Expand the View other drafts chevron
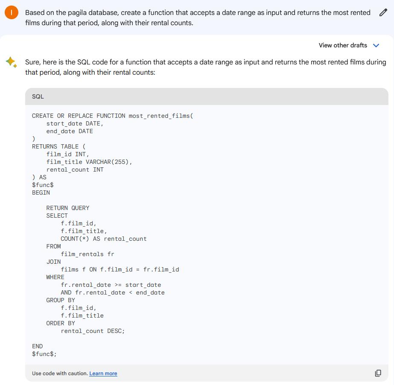This screenshot has width=394, height=385. 376,45
